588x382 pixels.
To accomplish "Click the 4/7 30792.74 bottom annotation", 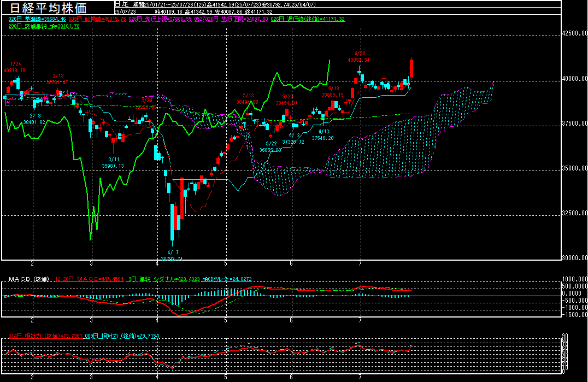I will click(x=172, y=256).
